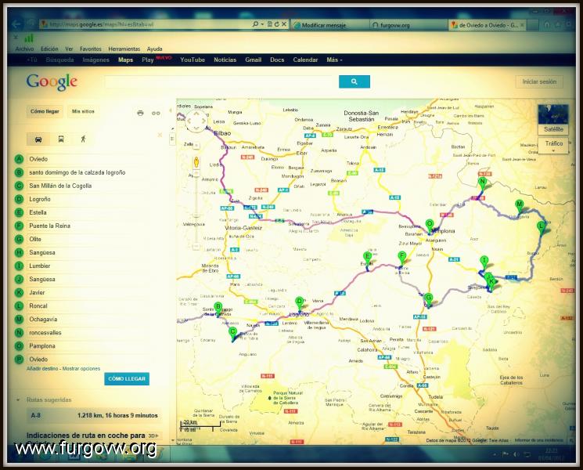This screenshot has height=470, width=583.
Task: Open the Herramientas menu
Action: click(124, 49)
